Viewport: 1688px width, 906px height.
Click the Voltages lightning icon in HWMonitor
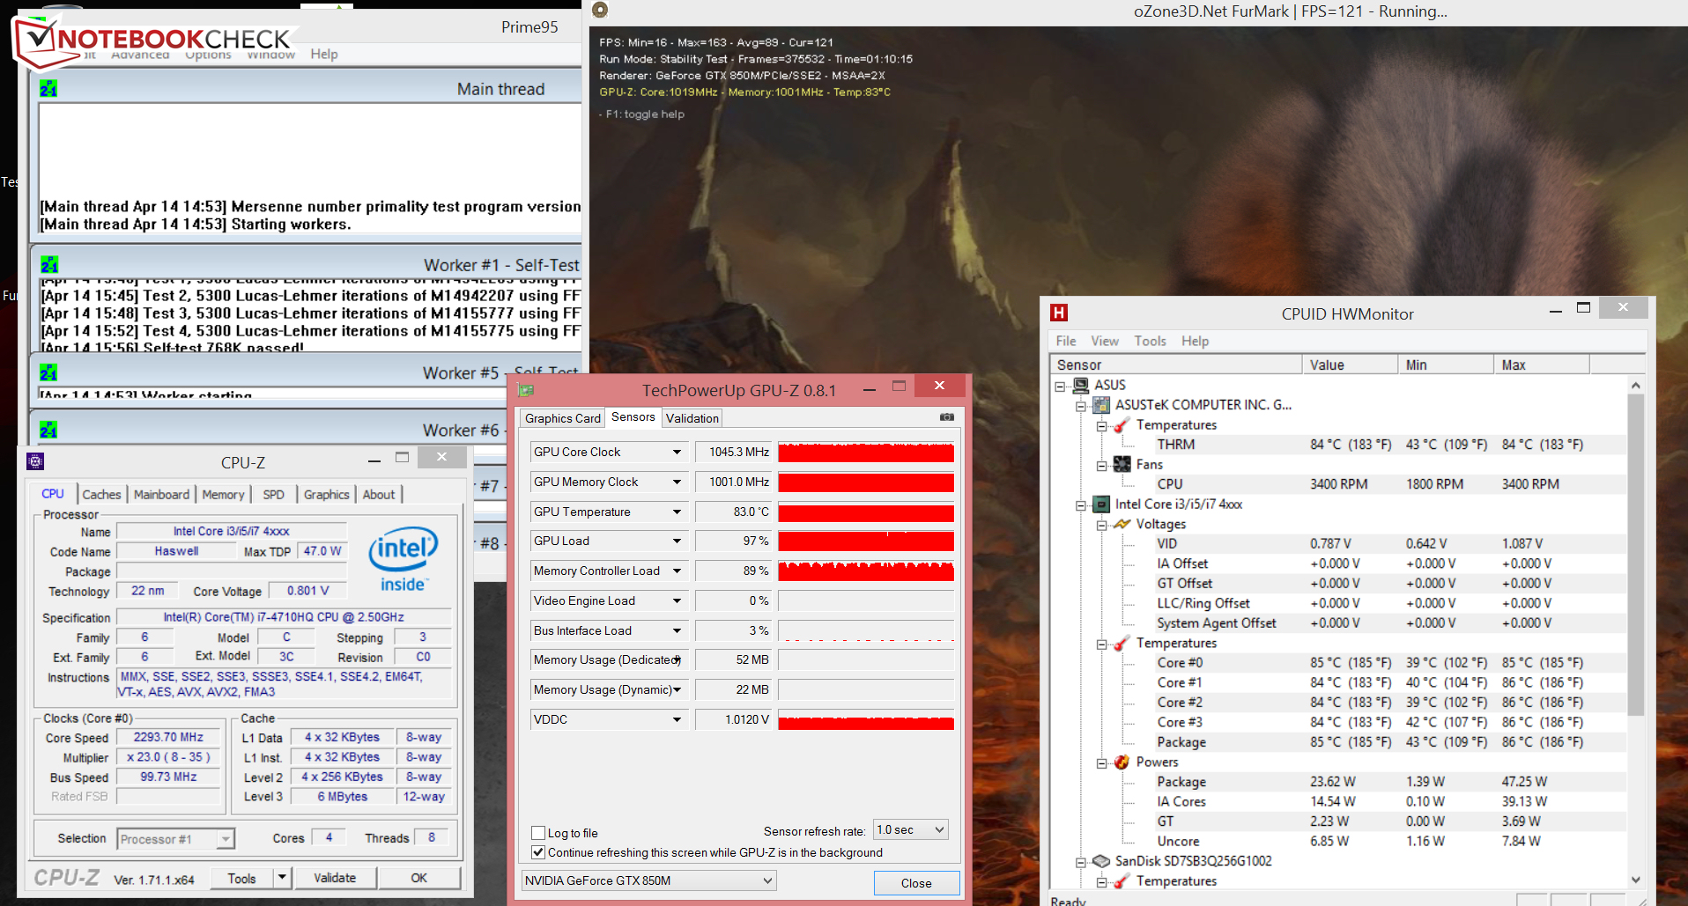click(x=1122, y=524)
